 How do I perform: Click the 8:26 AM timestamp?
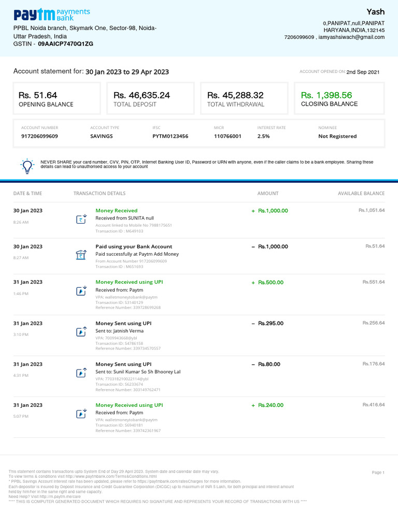coord(21,223)
